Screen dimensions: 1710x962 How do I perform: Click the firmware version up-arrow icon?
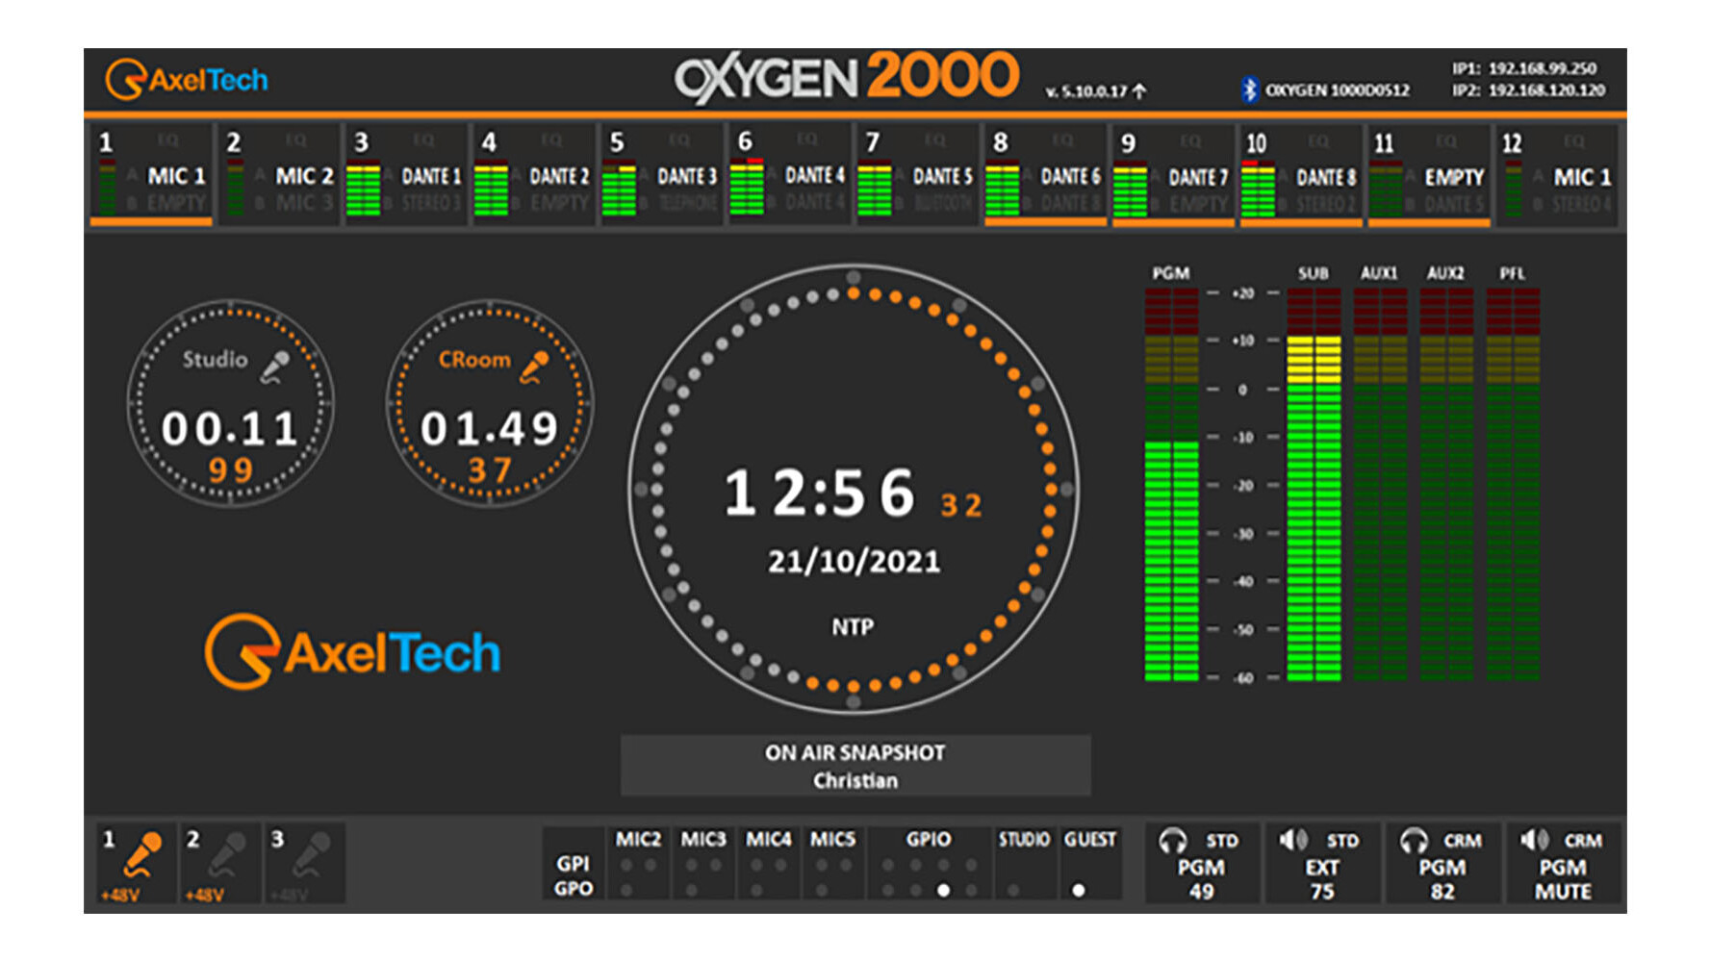(x=1140, y=91)
